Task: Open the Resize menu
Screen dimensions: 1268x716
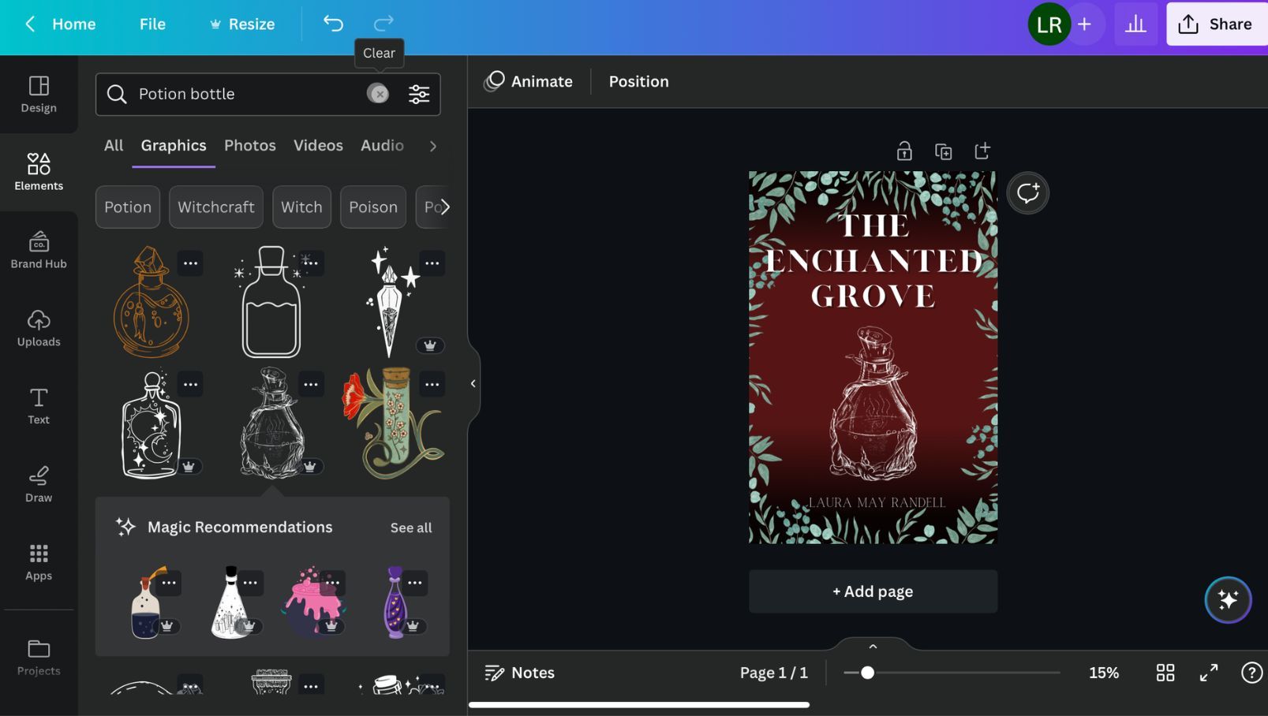Action: pyautogui.click(x=242, y=24)
